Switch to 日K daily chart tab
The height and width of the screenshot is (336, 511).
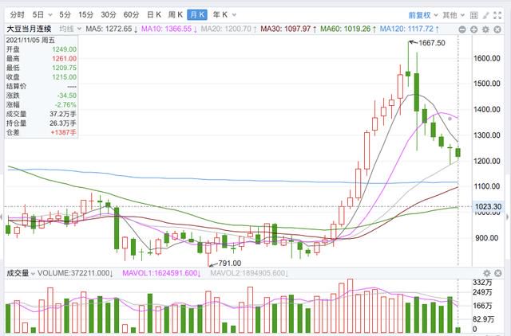click(154, 14)
